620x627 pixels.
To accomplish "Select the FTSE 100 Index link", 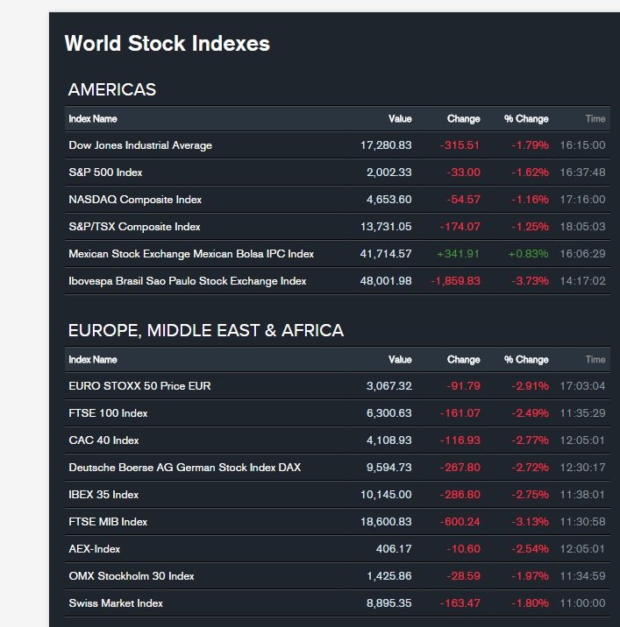I will pos(108,413).
